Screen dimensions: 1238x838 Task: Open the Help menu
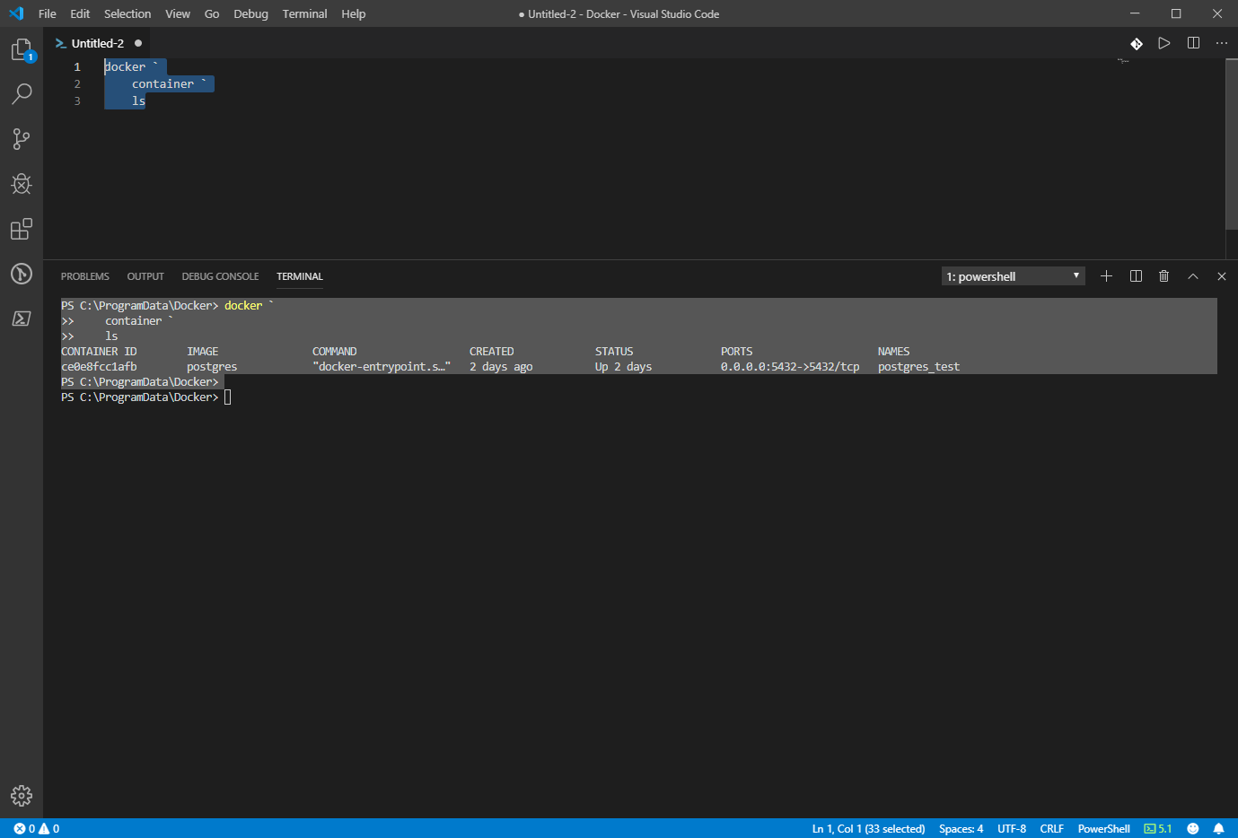click(354, 13)
